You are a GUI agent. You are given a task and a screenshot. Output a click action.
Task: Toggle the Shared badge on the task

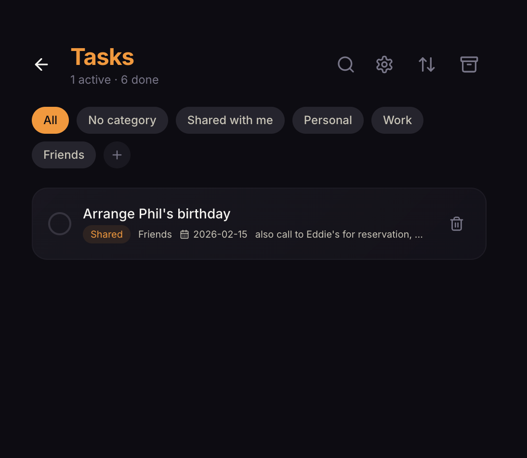[x=106, y=234]
